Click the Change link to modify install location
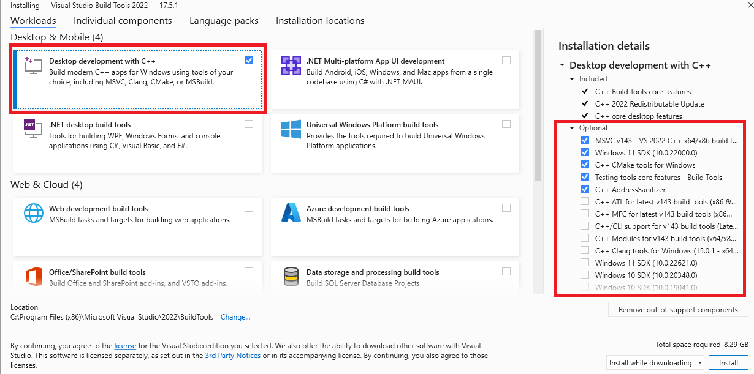 pyautogui.click(x=235, y=316)
